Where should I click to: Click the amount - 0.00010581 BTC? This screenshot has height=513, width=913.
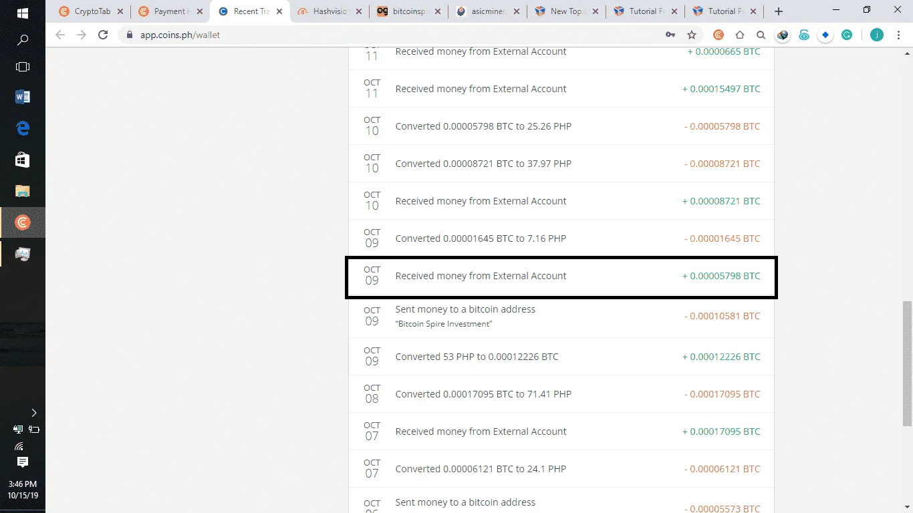pos(723,316)
